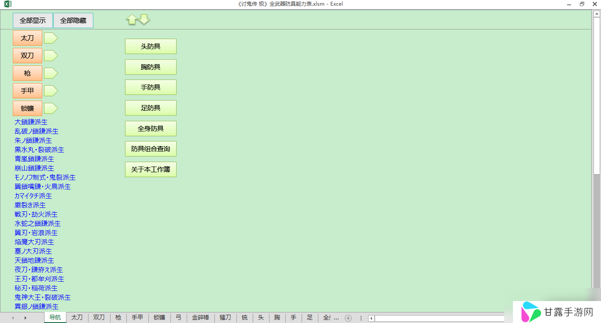
Task: Open 关于本工作簿 button
Action: (151, 169)
